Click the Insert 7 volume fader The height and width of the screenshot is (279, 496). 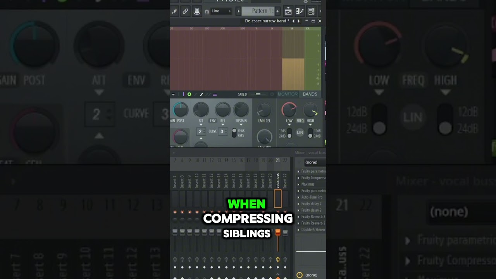[x=175, y=232]
